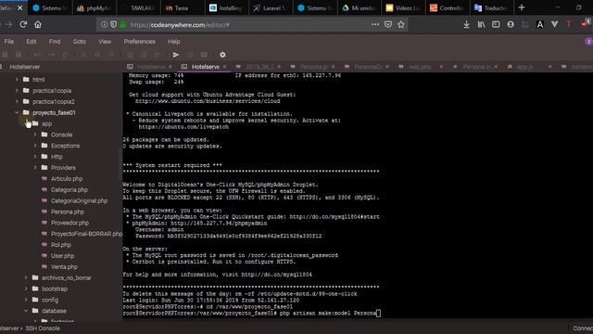Image resolution: width=593 pixels, height=334 pixels.
Task: Open the View menu
Action: (105, 41)
